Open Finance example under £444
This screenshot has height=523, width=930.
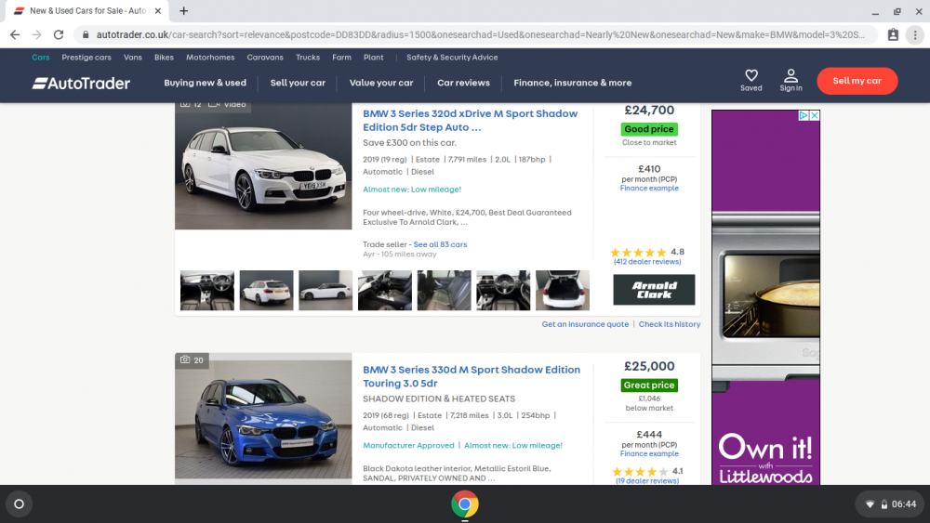(x=649, y=453)
